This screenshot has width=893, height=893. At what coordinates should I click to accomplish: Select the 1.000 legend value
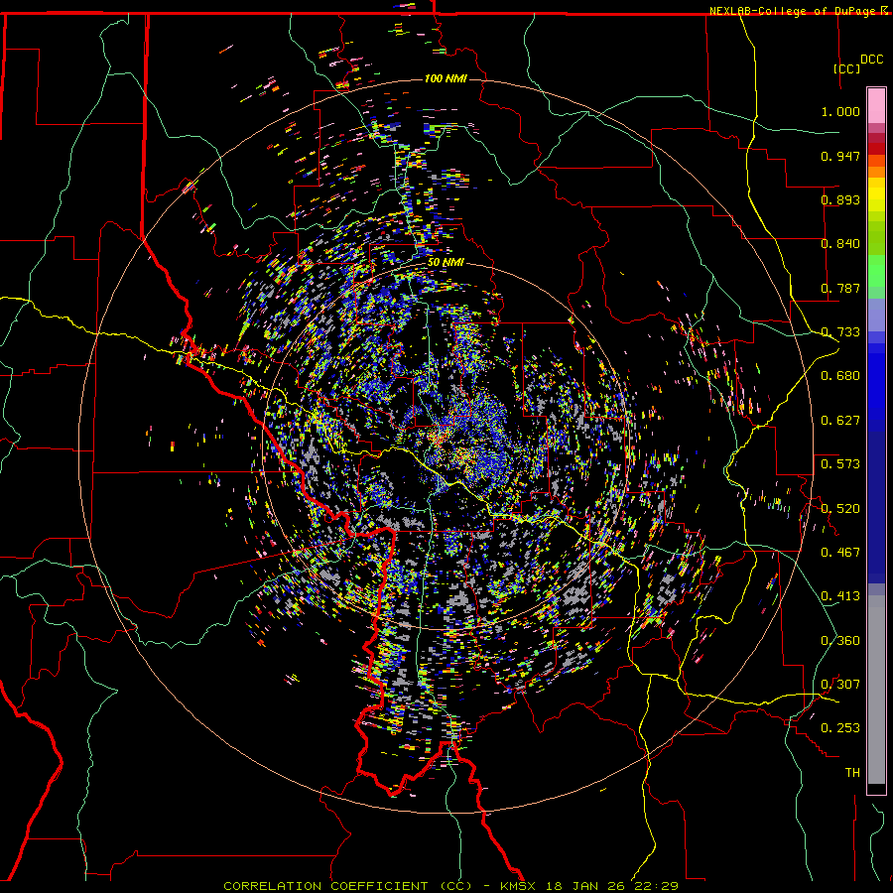tap(840, 111)
